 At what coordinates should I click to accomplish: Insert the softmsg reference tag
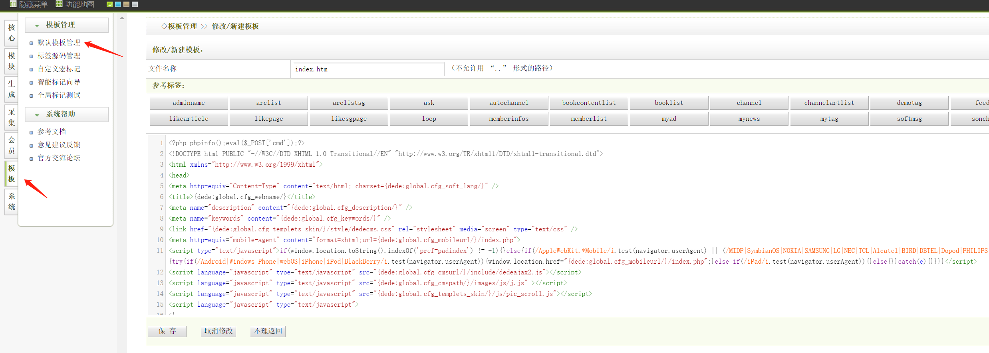pos(910,119)
